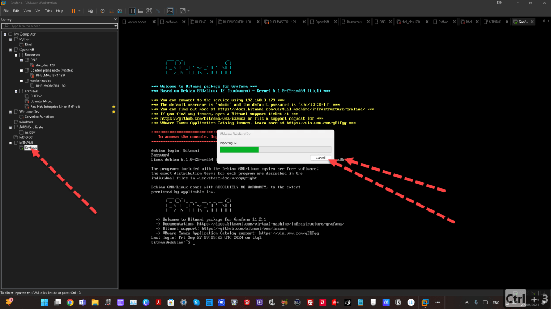Open Skype from the taskbar
Viewport: 551px width, 309px height.
pos(196,303)
